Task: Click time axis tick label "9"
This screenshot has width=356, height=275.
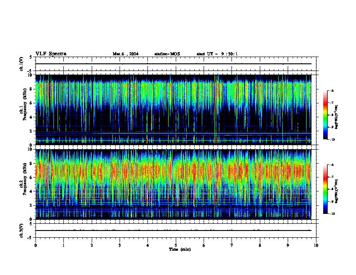Action: pos(288,245)
